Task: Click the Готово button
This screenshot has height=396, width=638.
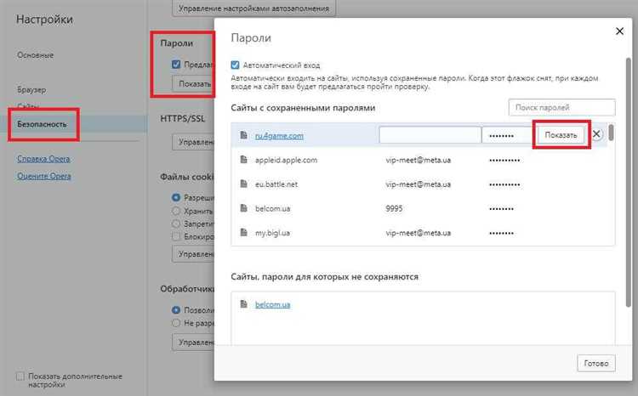Action: tap(595, 363)
